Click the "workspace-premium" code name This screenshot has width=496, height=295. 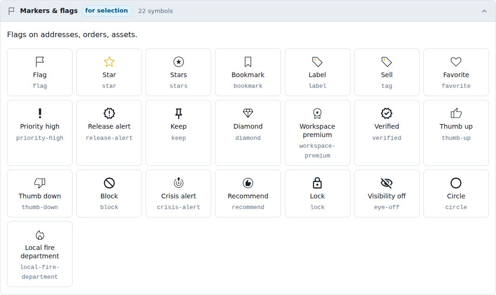pos(317,151)
